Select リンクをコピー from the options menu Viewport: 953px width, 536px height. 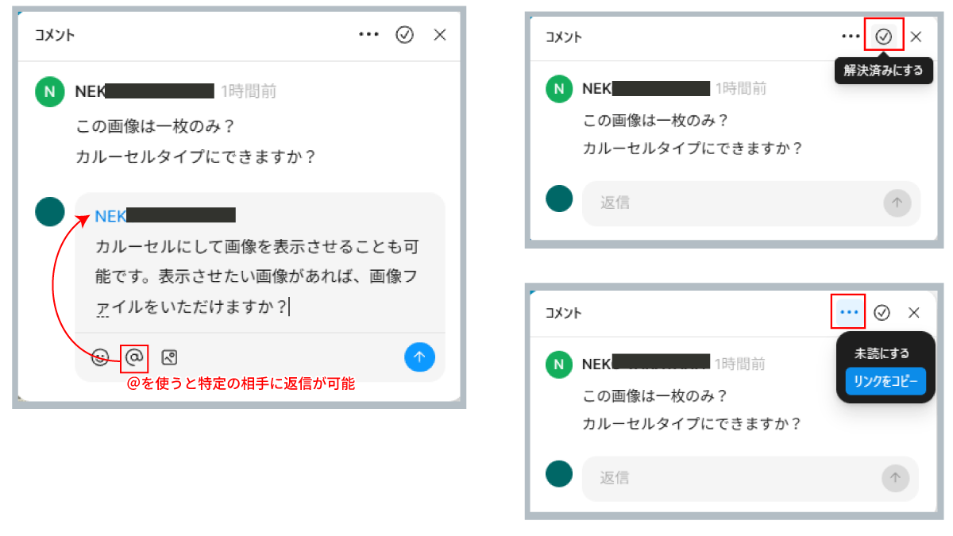click(x=885, y=381)
